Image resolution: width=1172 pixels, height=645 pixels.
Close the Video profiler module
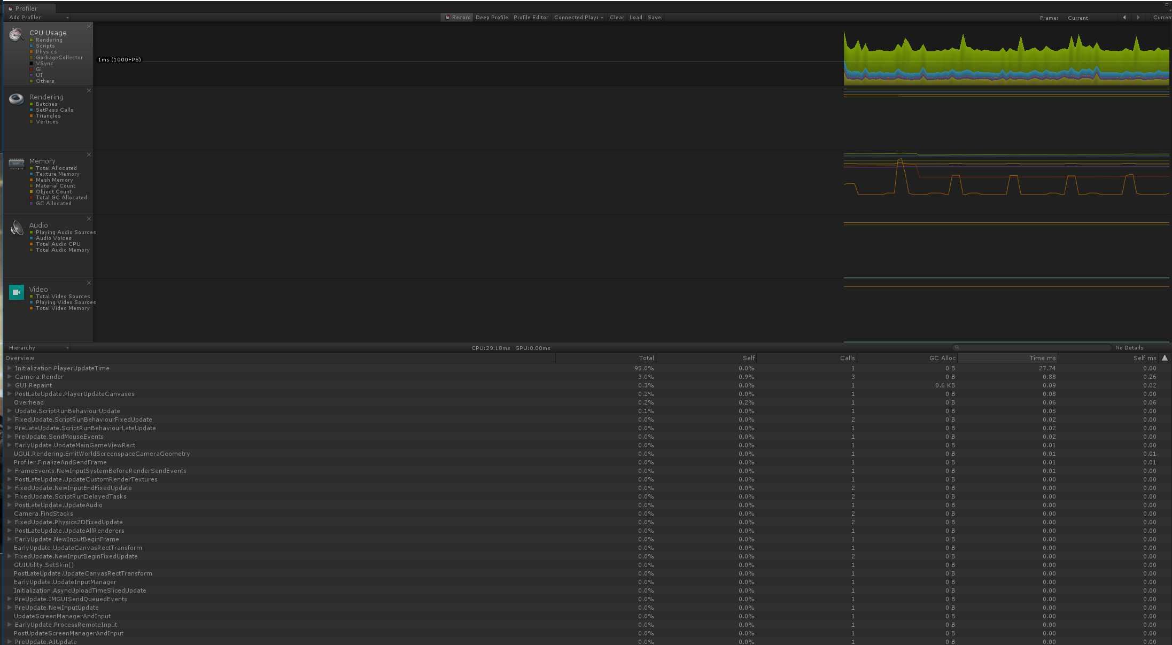89,283
